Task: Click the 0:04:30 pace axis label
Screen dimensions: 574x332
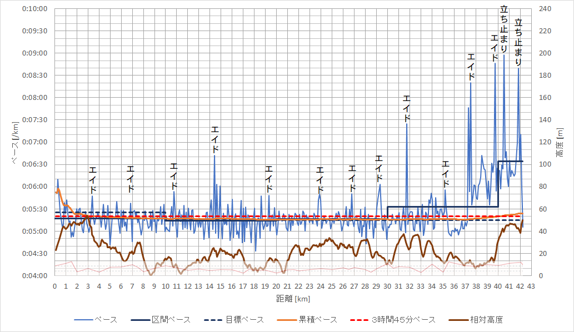Action: (35, 253)
